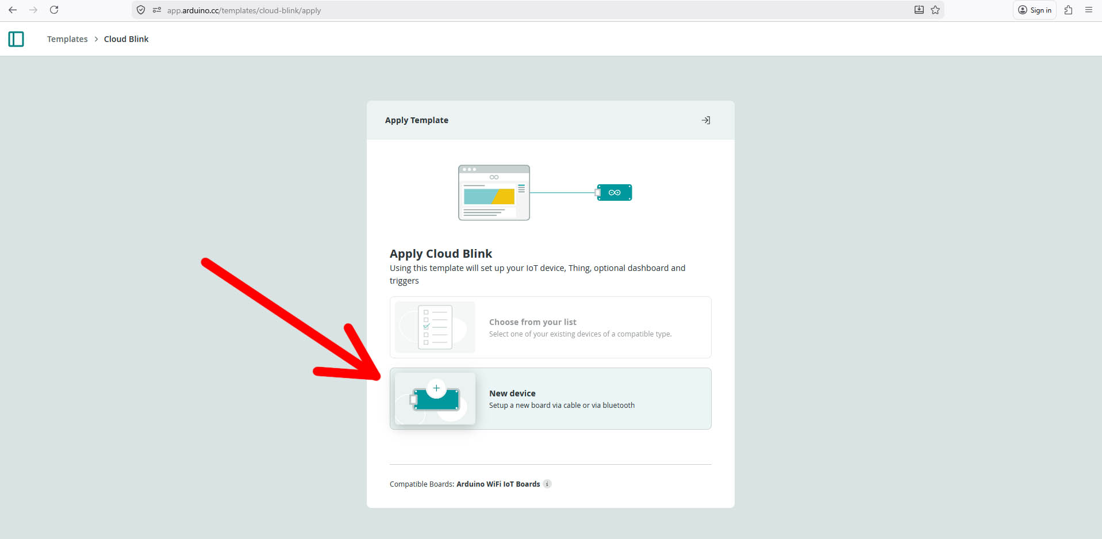
Task: Close the Apply Template panel
Action: tap(706, 120)
